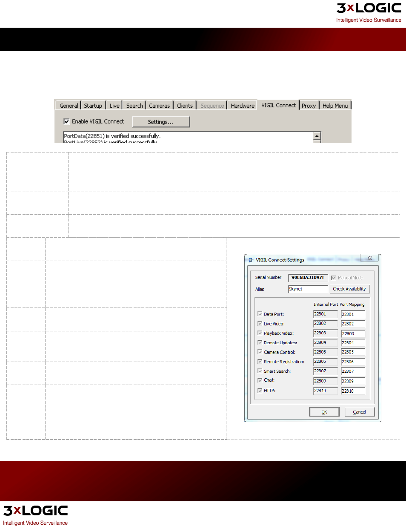Switch to the Clients tab
Viewport: 406px width, 526px height.
click(185, 106)
